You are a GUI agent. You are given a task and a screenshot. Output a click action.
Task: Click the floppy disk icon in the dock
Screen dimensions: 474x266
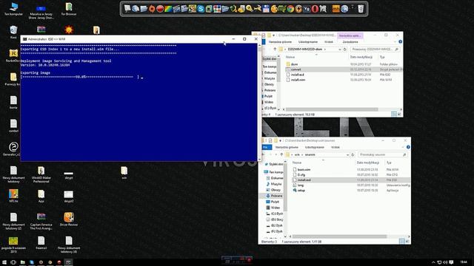coord(266,9)
